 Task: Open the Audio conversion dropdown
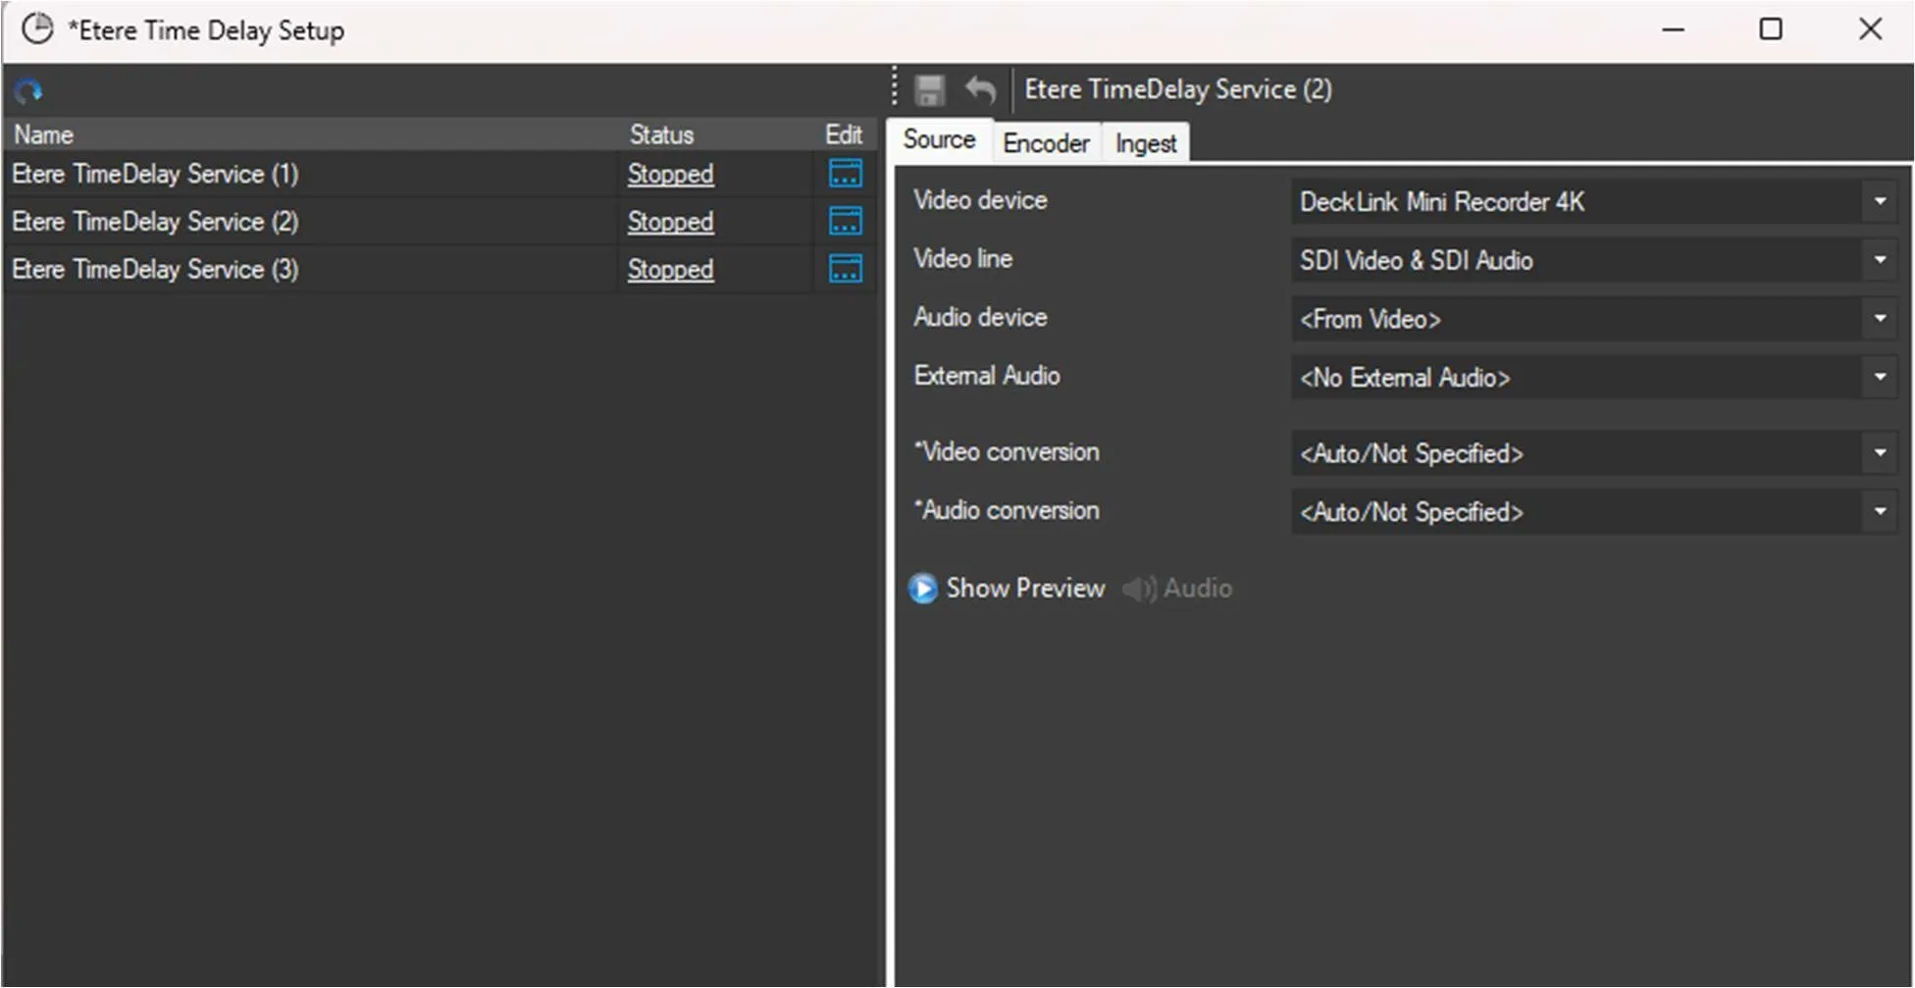pos(1880,511)
